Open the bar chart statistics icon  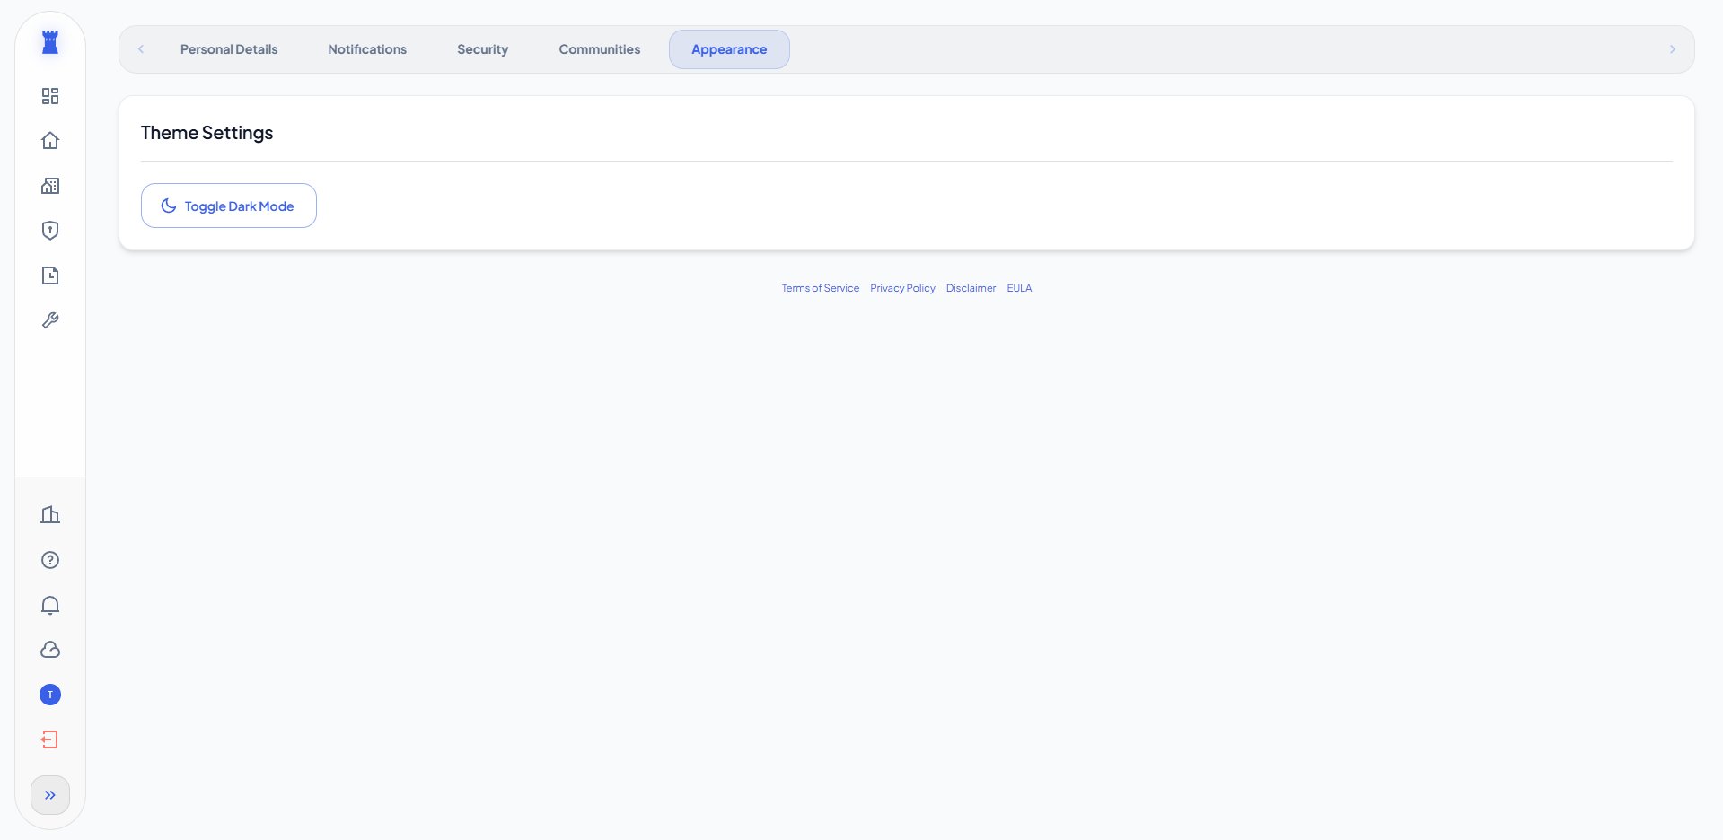point(50,515)
